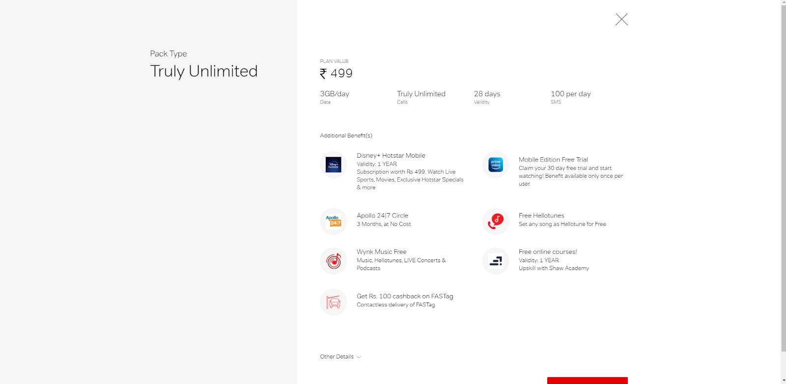Click the Apollo 24|7 icon
Viewport: 786px width, 384px height.
334,221
